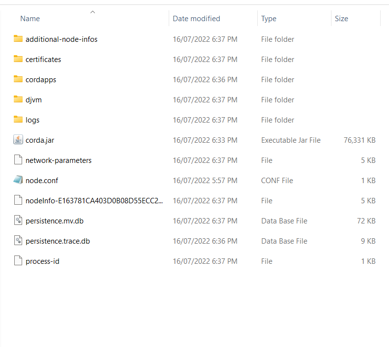Click the date modified of logs folder
This screenshot has width=389, height=347.
coord(205,120)
